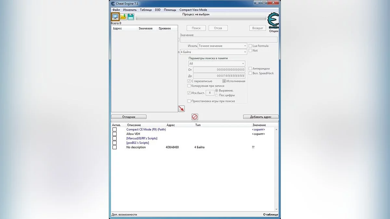Select the [pox911's Scripts] row text
The width and height of the screenshot is (390, 219).
click(x=137, y=143)
